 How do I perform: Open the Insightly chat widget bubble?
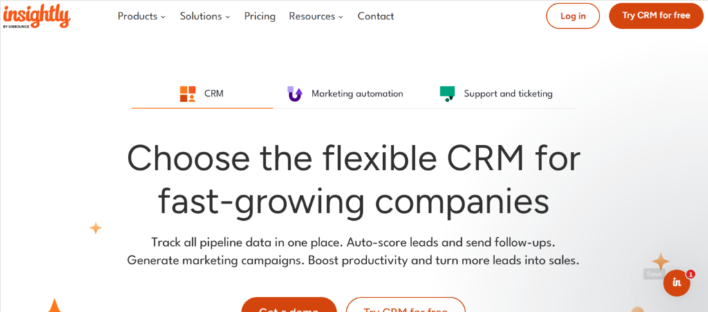point(676,282)
